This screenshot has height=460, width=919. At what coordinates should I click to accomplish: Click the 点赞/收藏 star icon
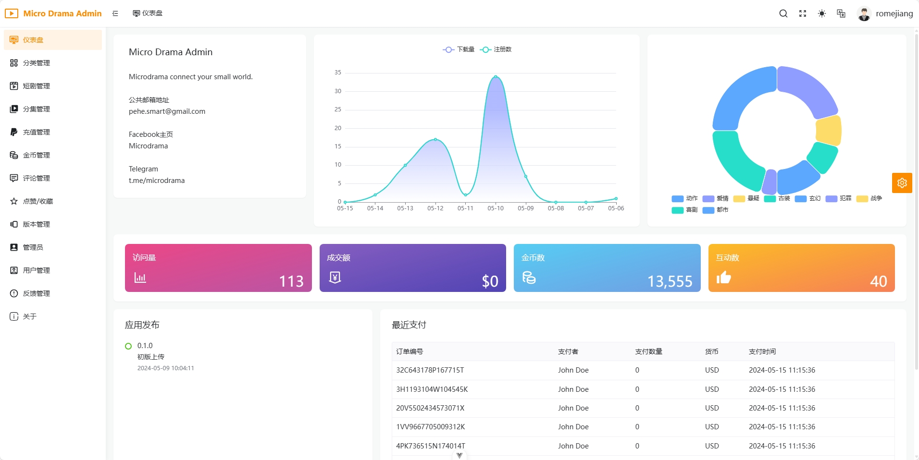point(14,201)
